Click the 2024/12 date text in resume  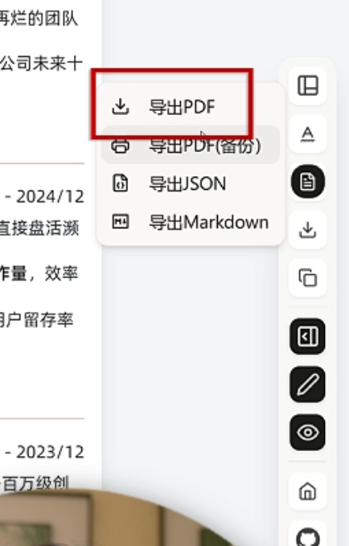click(50, 197)
